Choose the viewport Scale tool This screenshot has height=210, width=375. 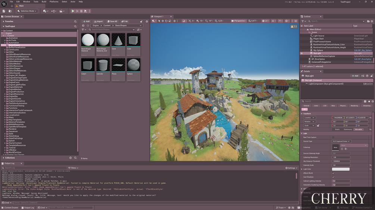pyautogui.click(x=170, y=21)
